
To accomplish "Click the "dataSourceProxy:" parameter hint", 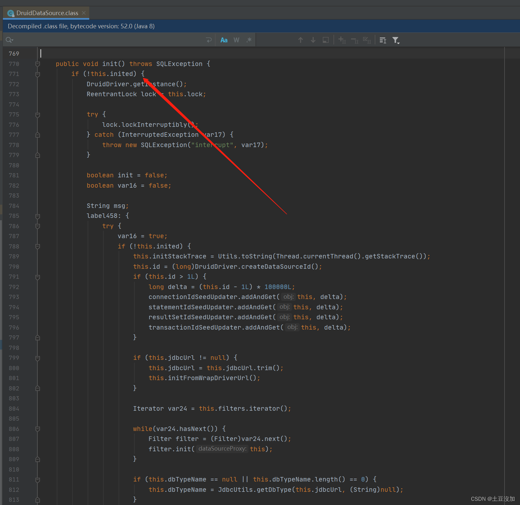I will pos(222,449).
